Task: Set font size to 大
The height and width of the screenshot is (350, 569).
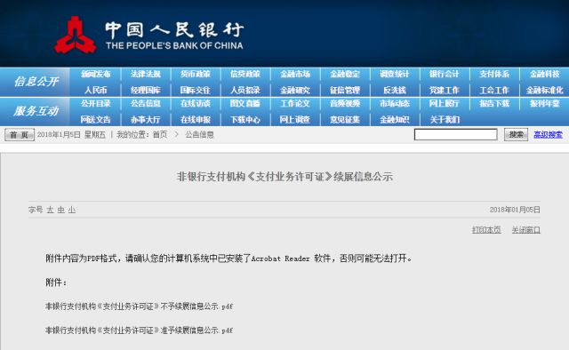Action: coord(50,210)
